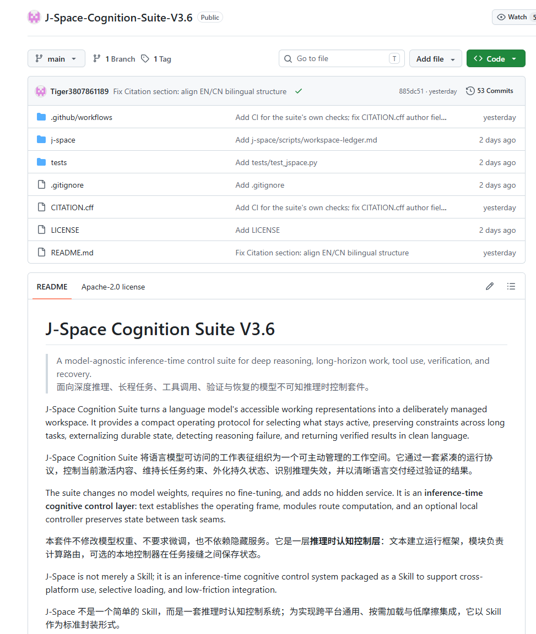Image resolution: width=536 pixels, height=634 pixels.
Task: Click the Tiger3807861189 committer avatar
Action: tap(40, 91)
